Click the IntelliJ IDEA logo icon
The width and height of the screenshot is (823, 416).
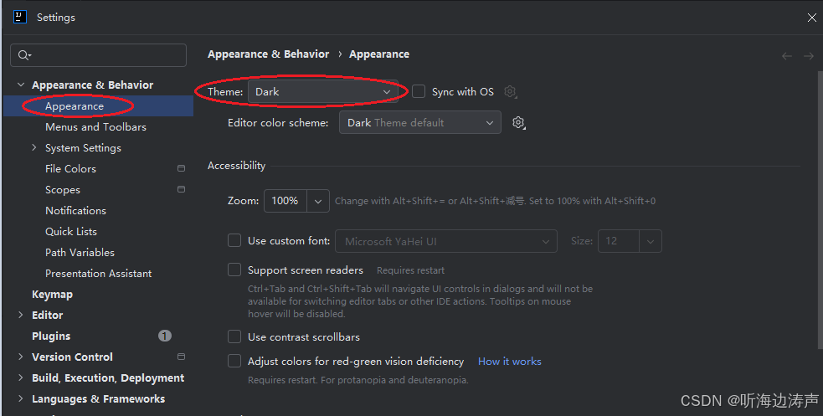[x=20, y=17]
